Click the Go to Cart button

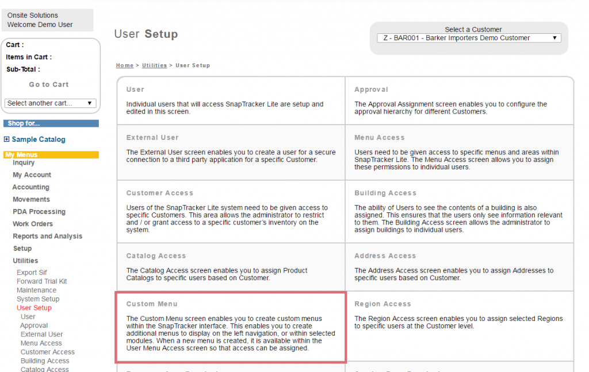pos(49,84)
